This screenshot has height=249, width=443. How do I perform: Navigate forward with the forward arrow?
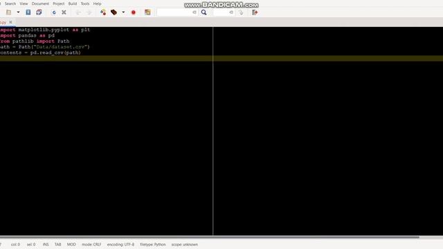[x=89, y=12]
